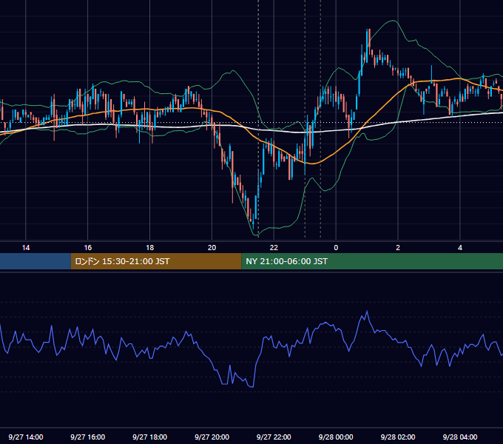This screenshot has height=444, width=503.
Task: Click the 9/27 20:00 date label
Action: (x=212, y=437)
